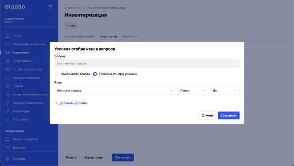Viewport: 294px width, 166px height.
Task: Click the Лента monitor icon
Action: point(8,36)
